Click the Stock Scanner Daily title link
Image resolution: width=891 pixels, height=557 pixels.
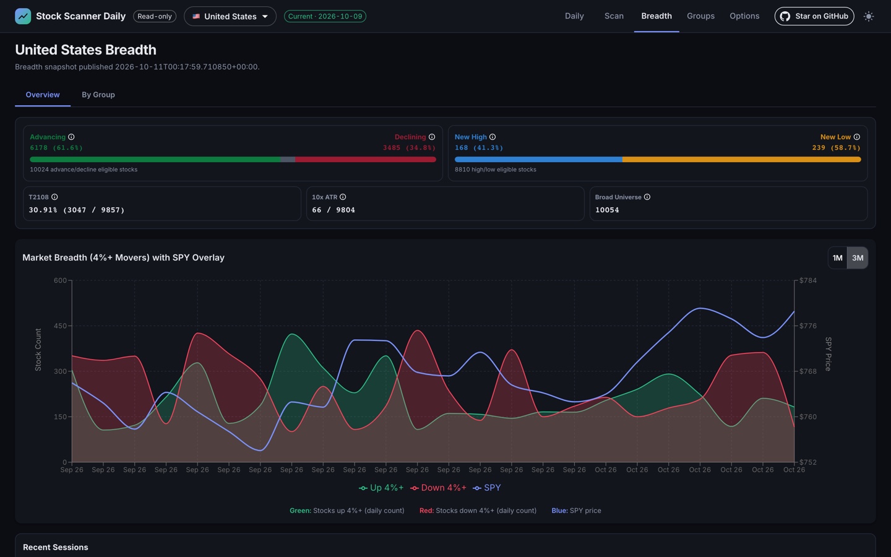[80, 16]
